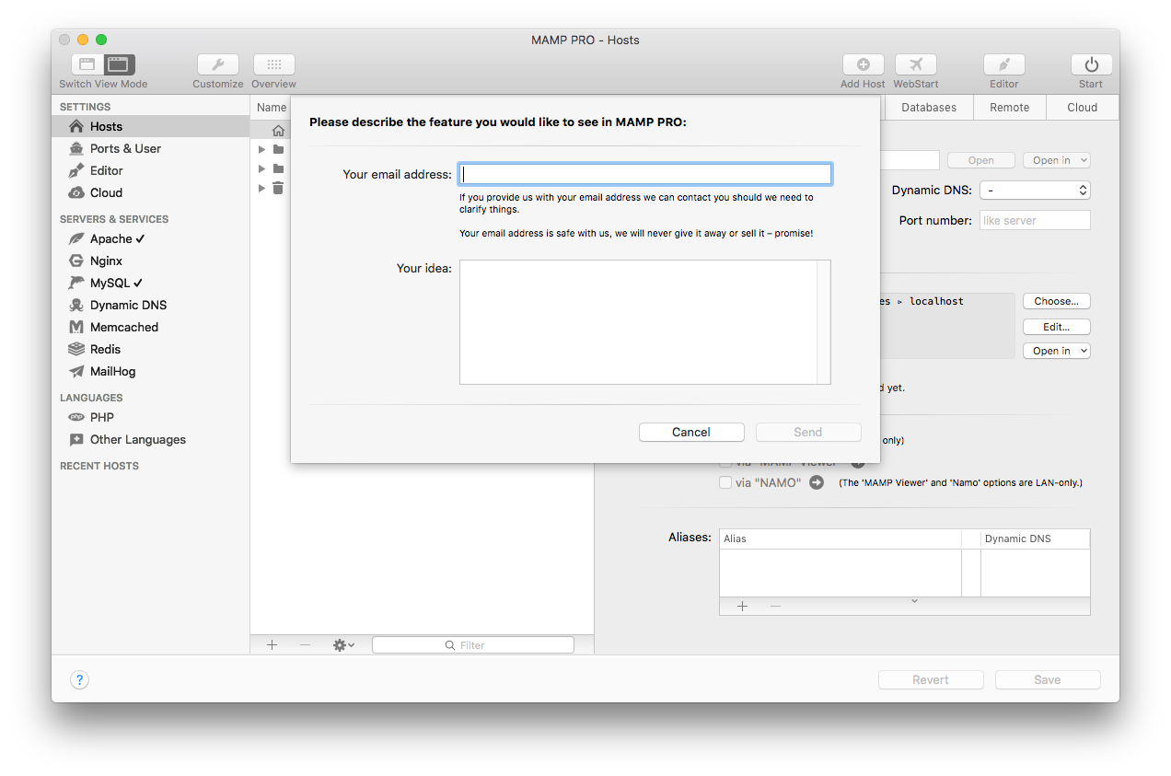Open MySQL server settings
1171x776 pixels.
[111, 283]
